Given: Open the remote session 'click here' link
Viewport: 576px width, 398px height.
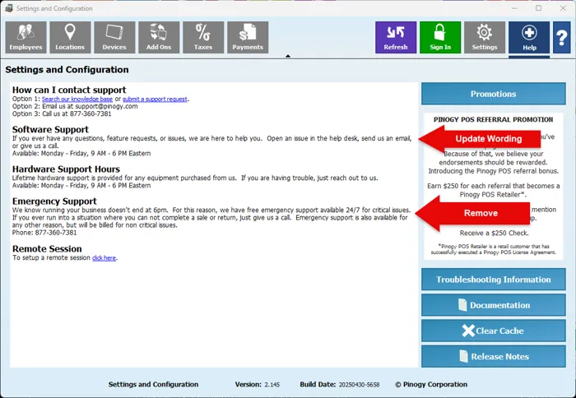Looking at the screenshot, I should click(104, 257).
